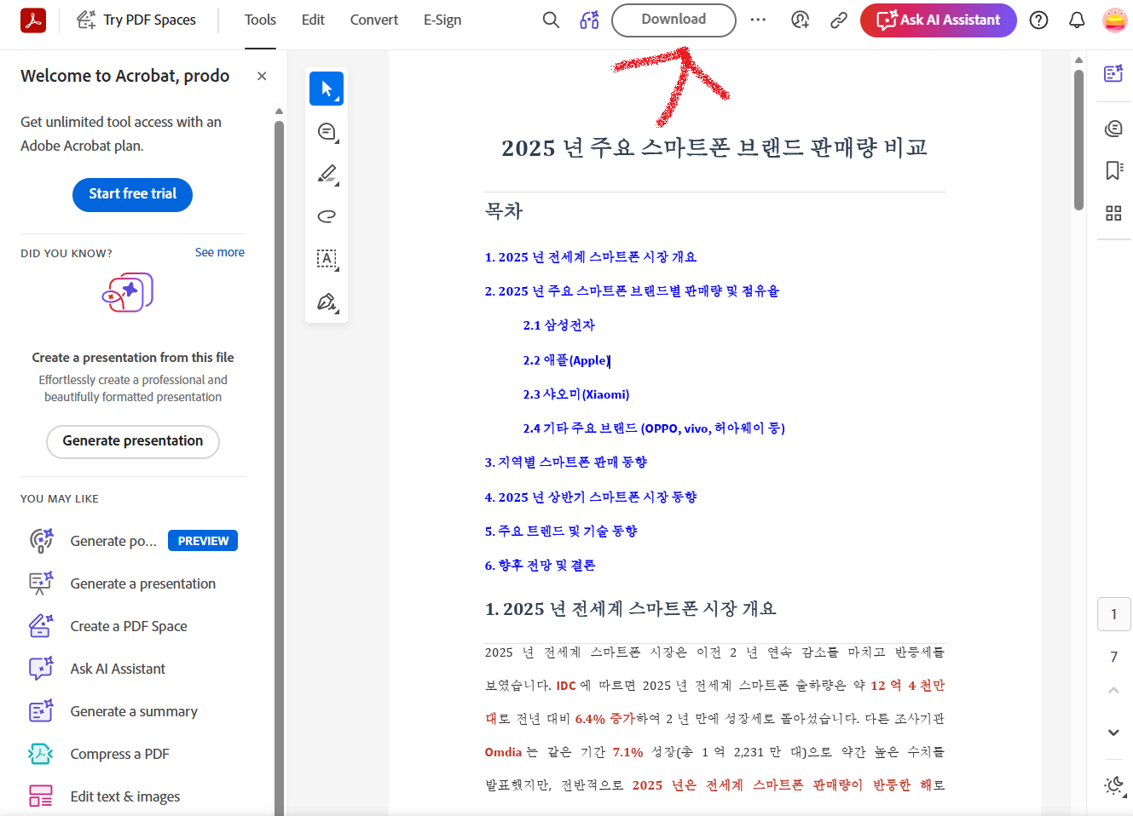Select the Add Text Box tool

(x=327, y=259)
